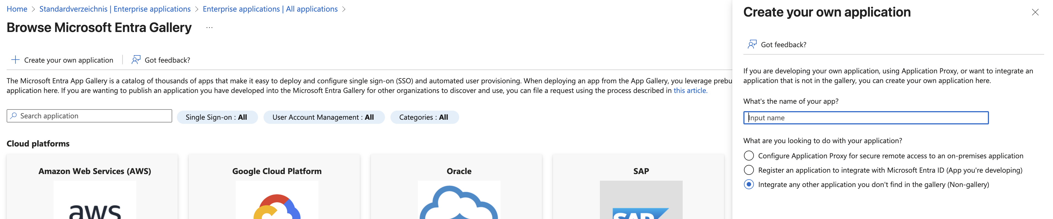Close the Create your own application panel
The height and width of the screenshot is (219, 1053).
(x=1035, y=12)
